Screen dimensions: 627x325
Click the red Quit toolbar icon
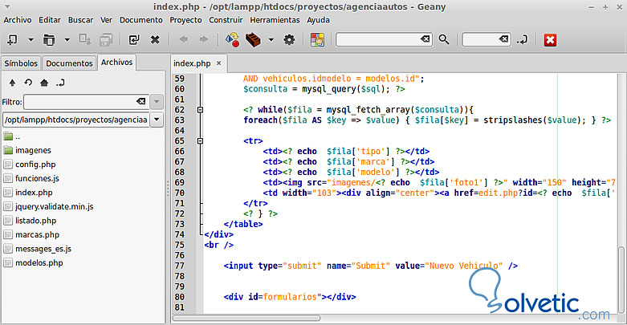pos(550,39)
